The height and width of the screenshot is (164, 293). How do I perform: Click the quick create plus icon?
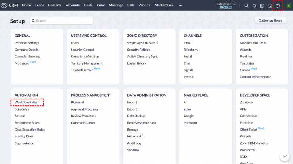pyautogui.click(x=262, y=6)
